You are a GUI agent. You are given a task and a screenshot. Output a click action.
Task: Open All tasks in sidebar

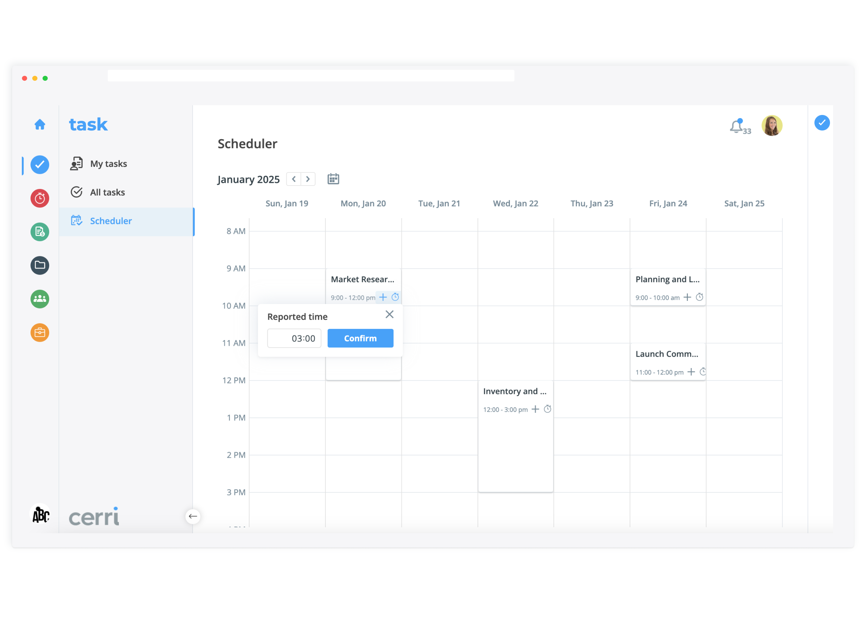pos(107,192)
